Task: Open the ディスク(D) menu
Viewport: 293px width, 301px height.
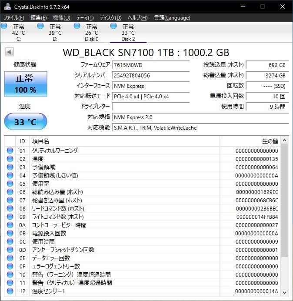Action: [x=110, y=18]
